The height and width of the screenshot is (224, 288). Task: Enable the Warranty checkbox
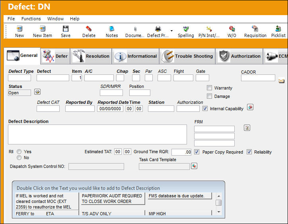click(x=209, y=88)
